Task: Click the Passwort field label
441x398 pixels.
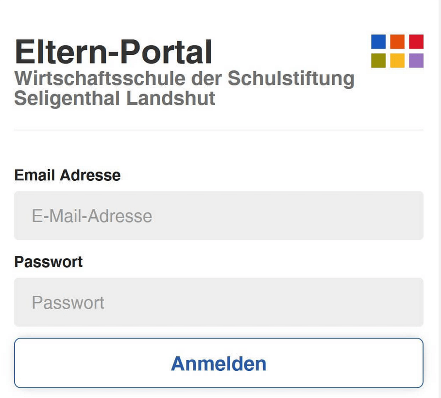Action: coord(49,262)
